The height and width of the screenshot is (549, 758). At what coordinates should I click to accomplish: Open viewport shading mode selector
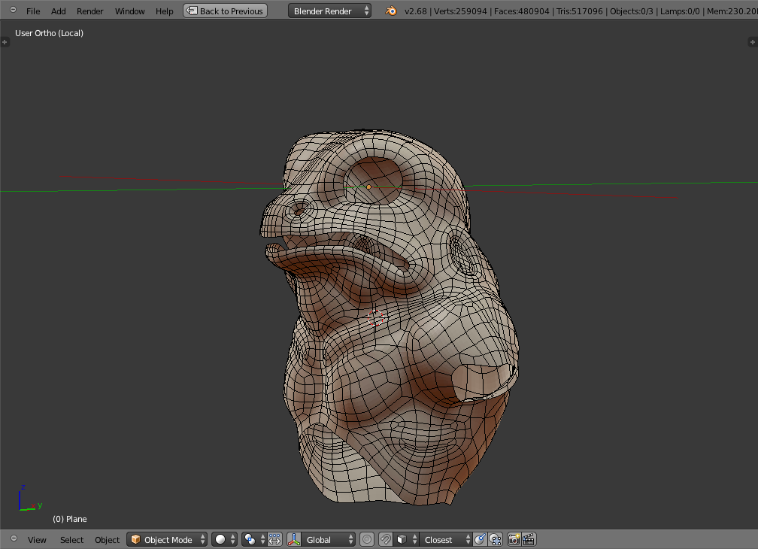tap(224, 539)
